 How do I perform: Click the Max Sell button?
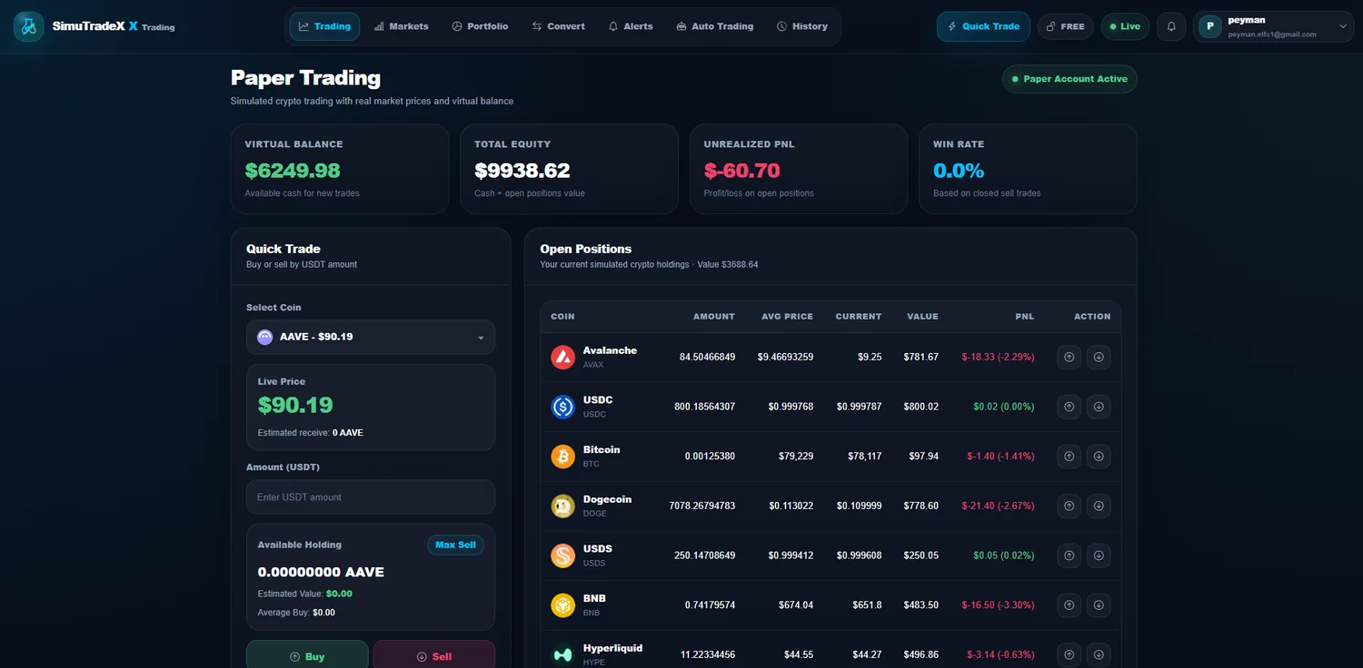click(x=455, y=545)
